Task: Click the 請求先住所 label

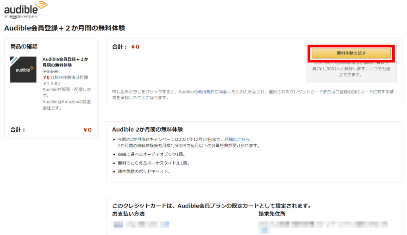Action: [272, 214]
